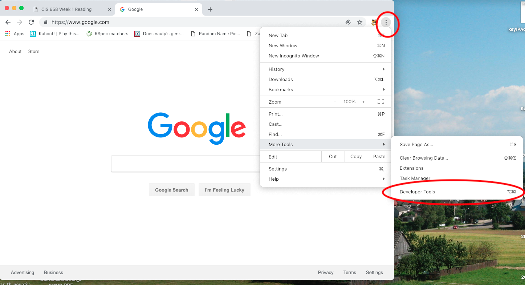Open the Advertising footer link
This screenshot has width=525, height=285.
[23, 272]
